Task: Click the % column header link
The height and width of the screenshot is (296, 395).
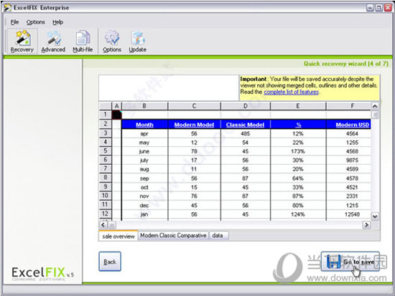Action: (x=298, y=125)
